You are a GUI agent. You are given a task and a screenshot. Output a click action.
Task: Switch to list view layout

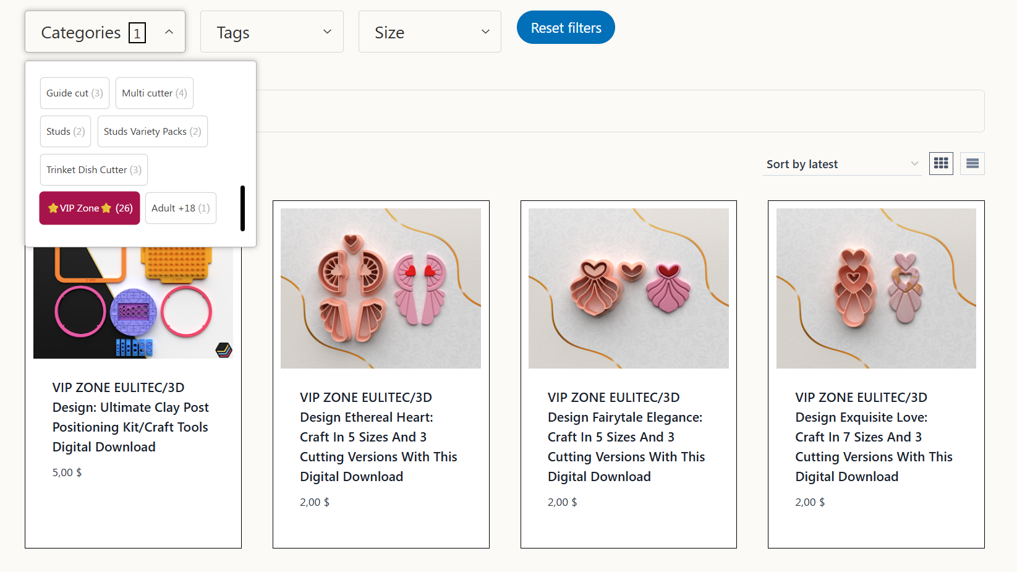972,163
